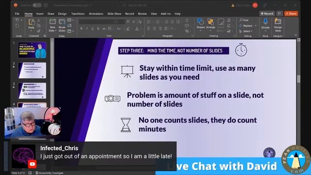Click the Record button
Viewport: 311px width, 175px height.
coord(267,14)
